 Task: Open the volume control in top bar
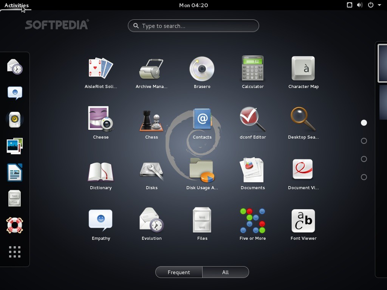(x=360, y=5)
